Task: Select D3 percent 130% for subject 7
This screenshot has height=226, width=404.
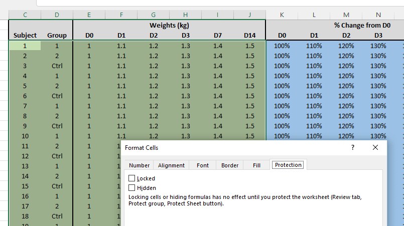Action: click(x=378, y=106)
